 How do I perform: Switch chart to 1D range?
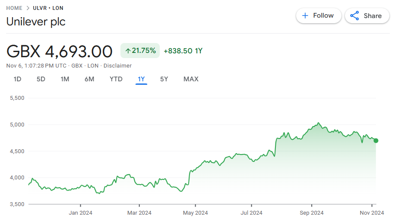(17, 79)
